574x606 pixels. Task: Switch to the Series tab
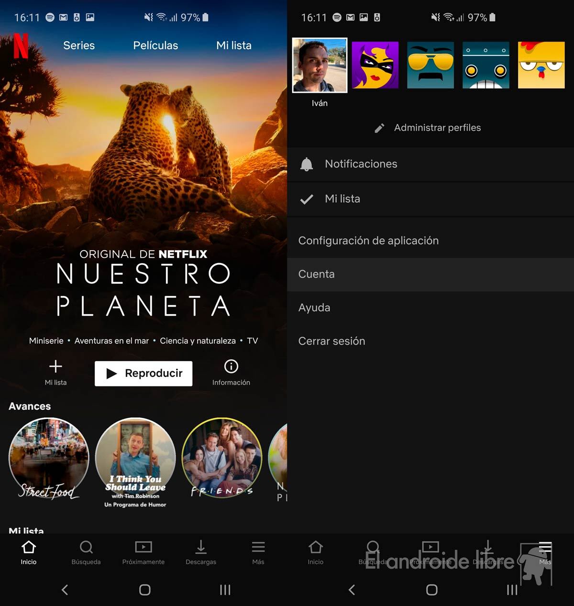point(79,45)
